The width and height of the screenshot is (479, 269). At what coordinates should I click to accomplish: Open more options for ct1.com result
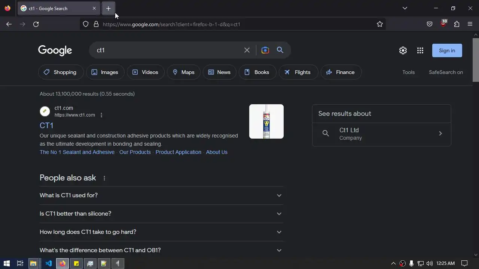101,115
